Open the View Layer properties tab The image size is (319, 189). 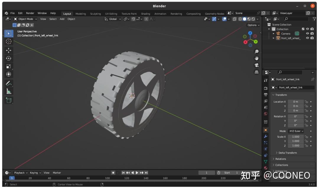pyautogui.click(x=266, y=101)
